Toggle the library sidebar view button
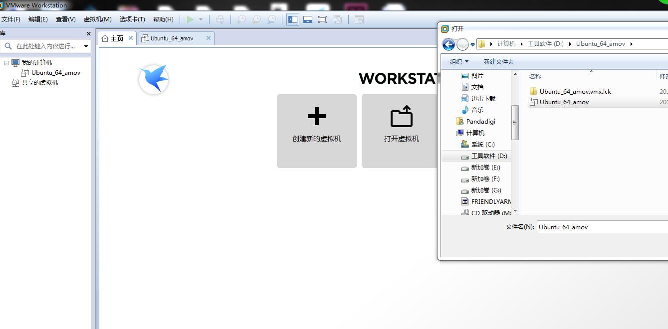 click(293, 19)
